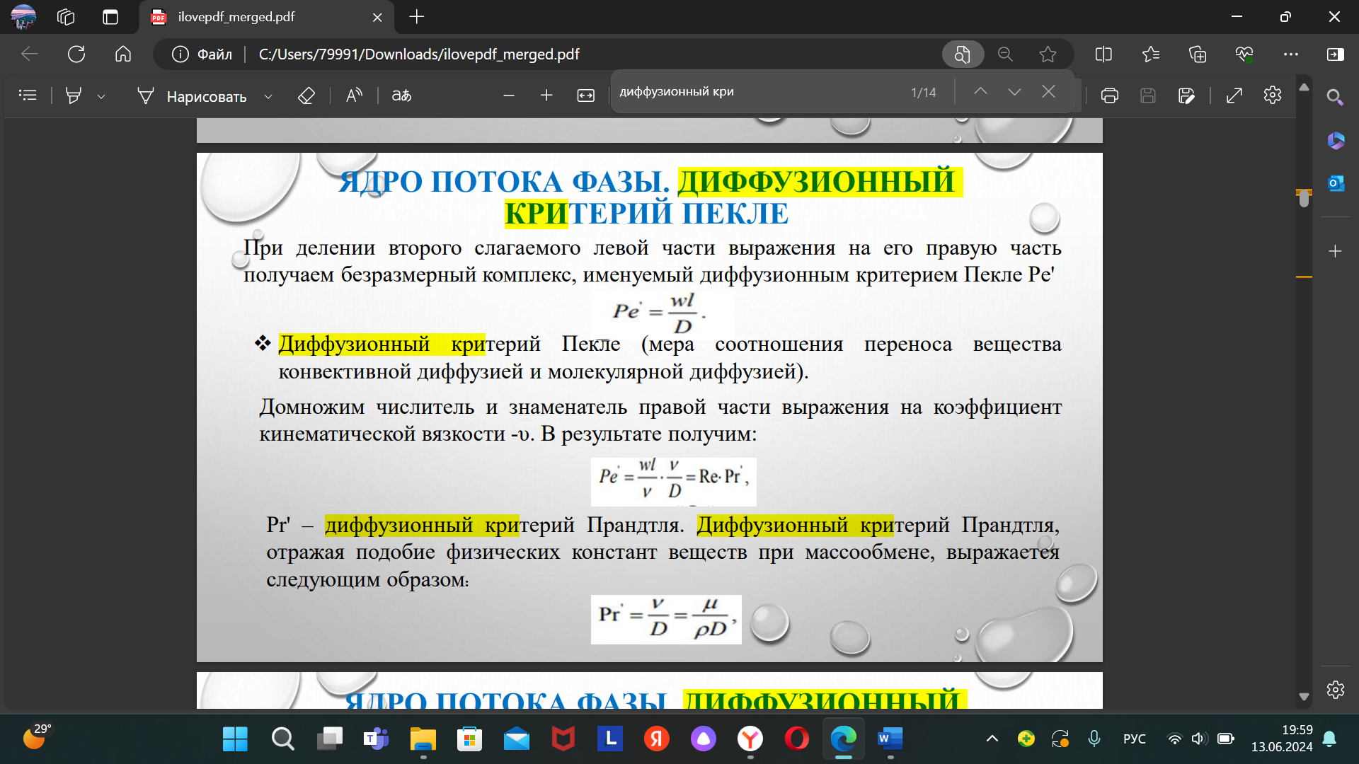Open taskbar Search

coord(282,739)
